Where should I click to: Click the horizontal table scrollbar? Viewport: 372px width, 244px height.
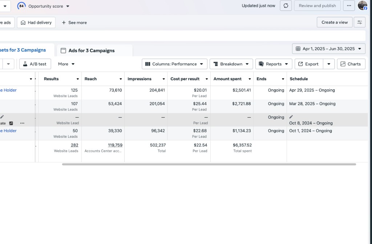coord(209,164)
